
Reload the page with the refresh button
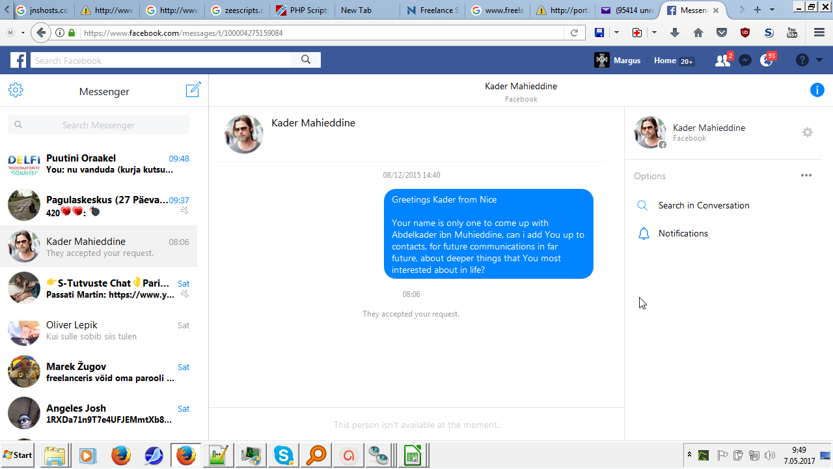574,33
